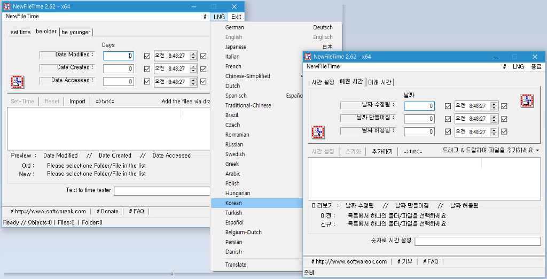The height and width of the screenshot is (279, 547).
Task: Toggle checkbox left of 날짜 수정됨 time field
Action: pyautogui.click(x=448, y=106)
